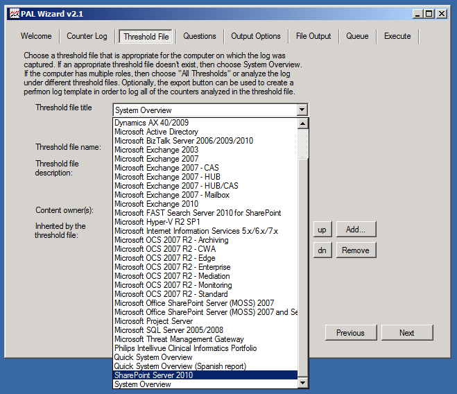Image resolution: width=457 pixels, height=394 pixels.
Task: Choose Microsoft Exchange 2007 - HUB
Action: coord(205,177)
